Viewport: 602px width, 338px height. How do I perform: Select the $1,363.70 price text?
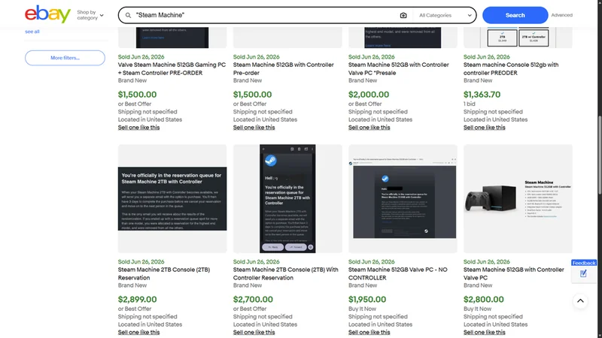(x=482, y=95)
